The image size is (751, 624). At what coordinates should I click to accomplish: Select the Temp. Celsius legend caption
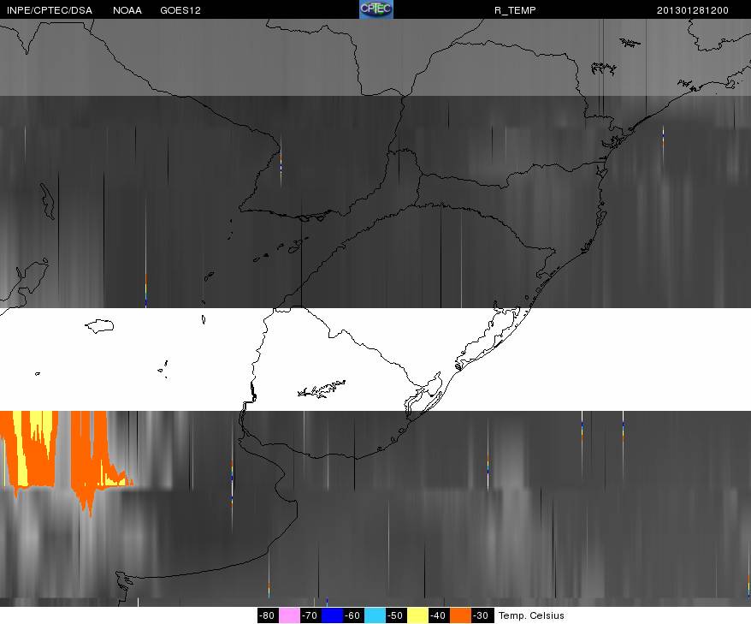(x=531, y=615)
